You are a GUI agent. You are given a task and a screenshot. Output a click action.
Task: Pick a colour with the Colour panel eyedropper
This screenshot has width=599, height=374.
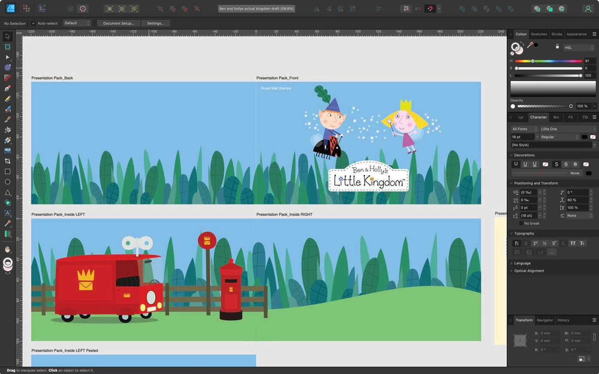[530, 45]
